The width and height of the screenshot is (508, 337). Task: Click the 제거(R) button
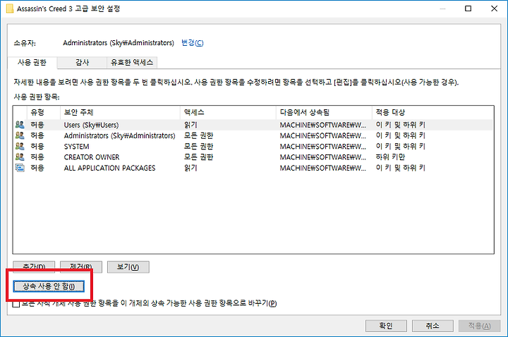(x=81, y=267)
